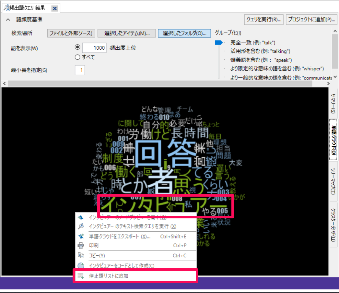Collapse the 語頻度基準 section
This screenshot has height=293, width=339.
point(8,19)
